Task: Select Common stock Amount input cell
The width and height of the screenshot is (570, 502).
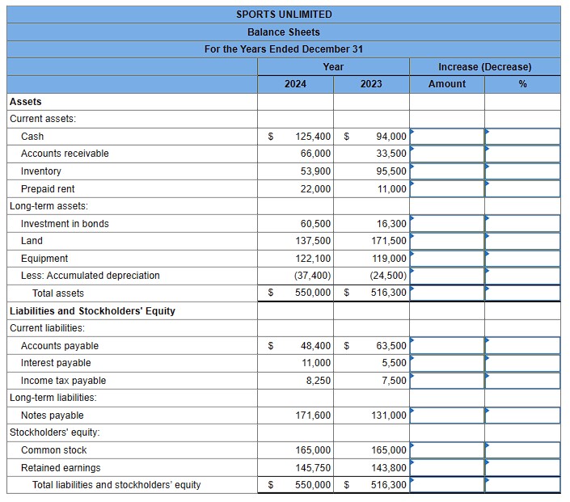Action: pos(447,450)
